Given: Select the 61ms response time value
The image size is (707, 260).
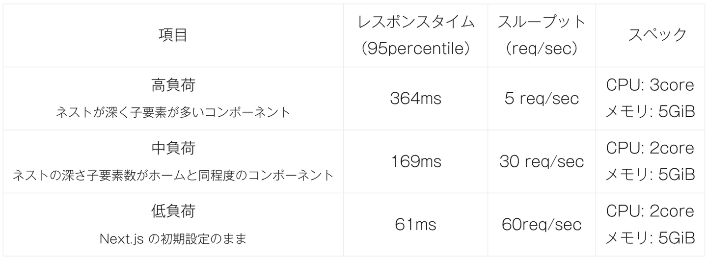Looking at the screenshot, I should coord(415,225).
